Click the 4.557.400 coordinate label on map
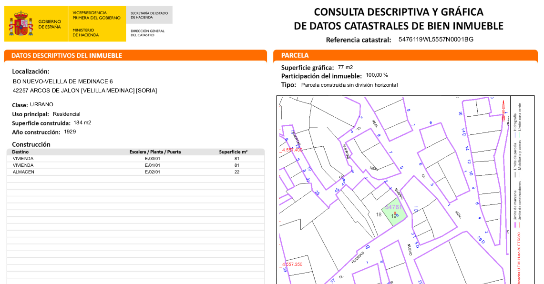The height and width of the screenshot is (284, 544). point(292,150)
